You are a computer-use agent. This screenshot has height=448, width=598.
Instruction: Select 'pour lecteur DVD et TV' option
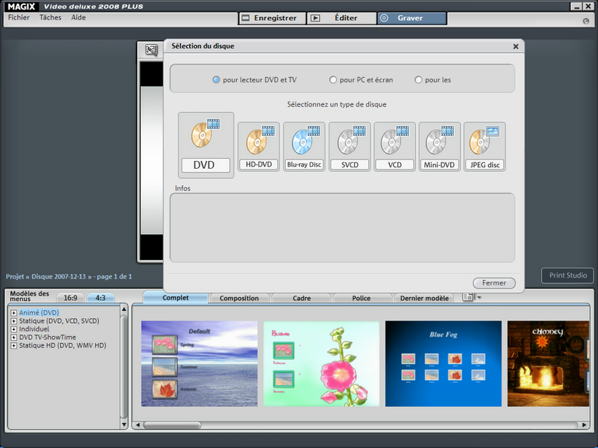pyautogui.click(x=255, y=80)
